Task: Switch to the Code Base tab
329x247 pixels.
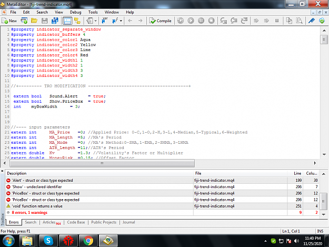Action: [x=76, y=222]
